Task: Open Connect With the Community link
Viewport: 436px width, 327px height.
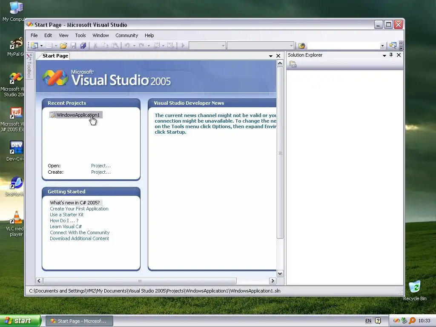Action: click(80, 232)
